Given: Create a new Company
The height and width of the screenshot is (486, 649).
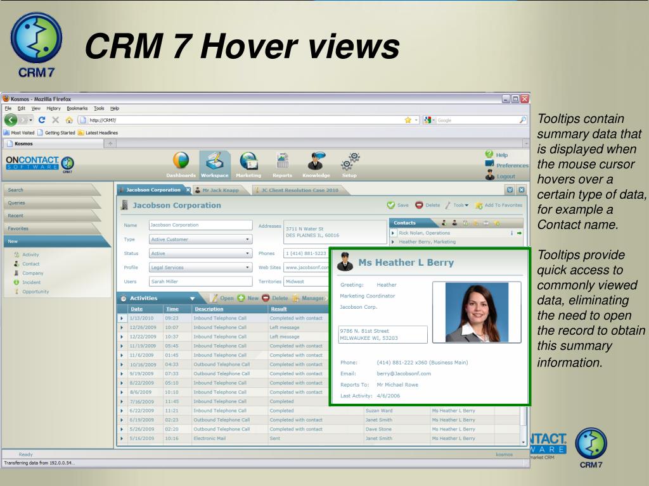Looking at the screenshot, I should (x=32, y=273).
